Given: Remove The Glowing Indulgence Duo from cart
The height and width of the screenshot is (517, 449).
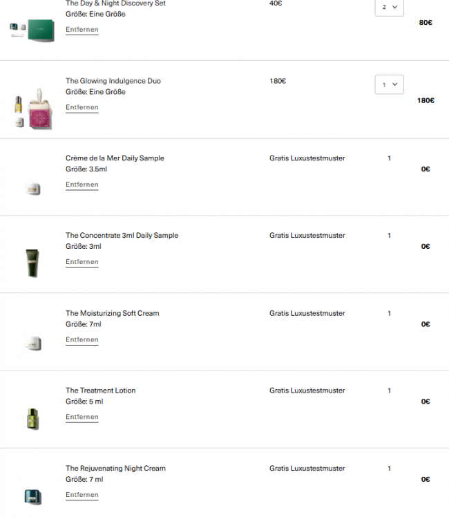Looking at the screenshot, I should coord(82,107).
